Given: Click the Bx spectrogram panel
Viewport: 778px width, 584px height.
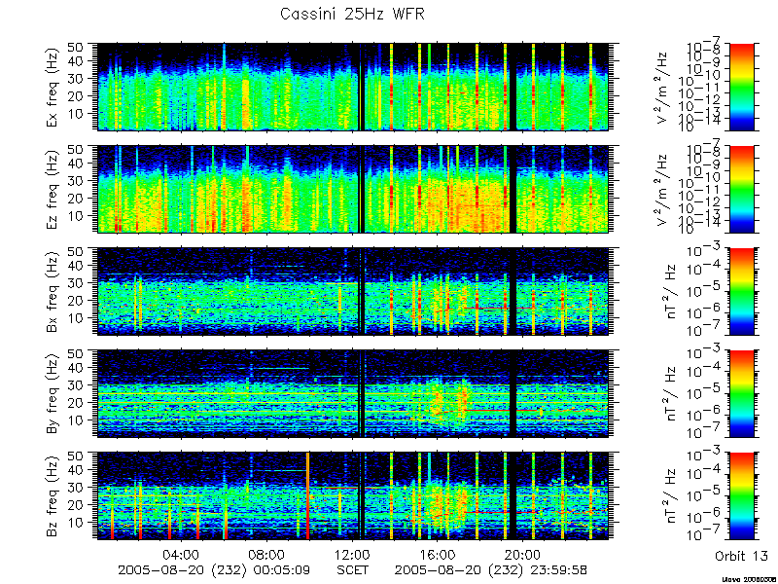Looking at the screenshot, I should pyautogui.click(x=353, y=291).
